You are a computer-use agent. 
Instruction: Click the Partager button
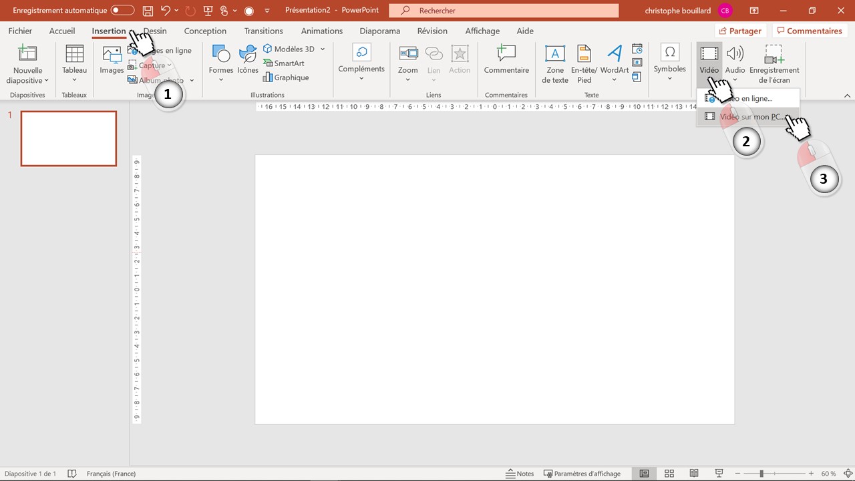coord(741,31)
